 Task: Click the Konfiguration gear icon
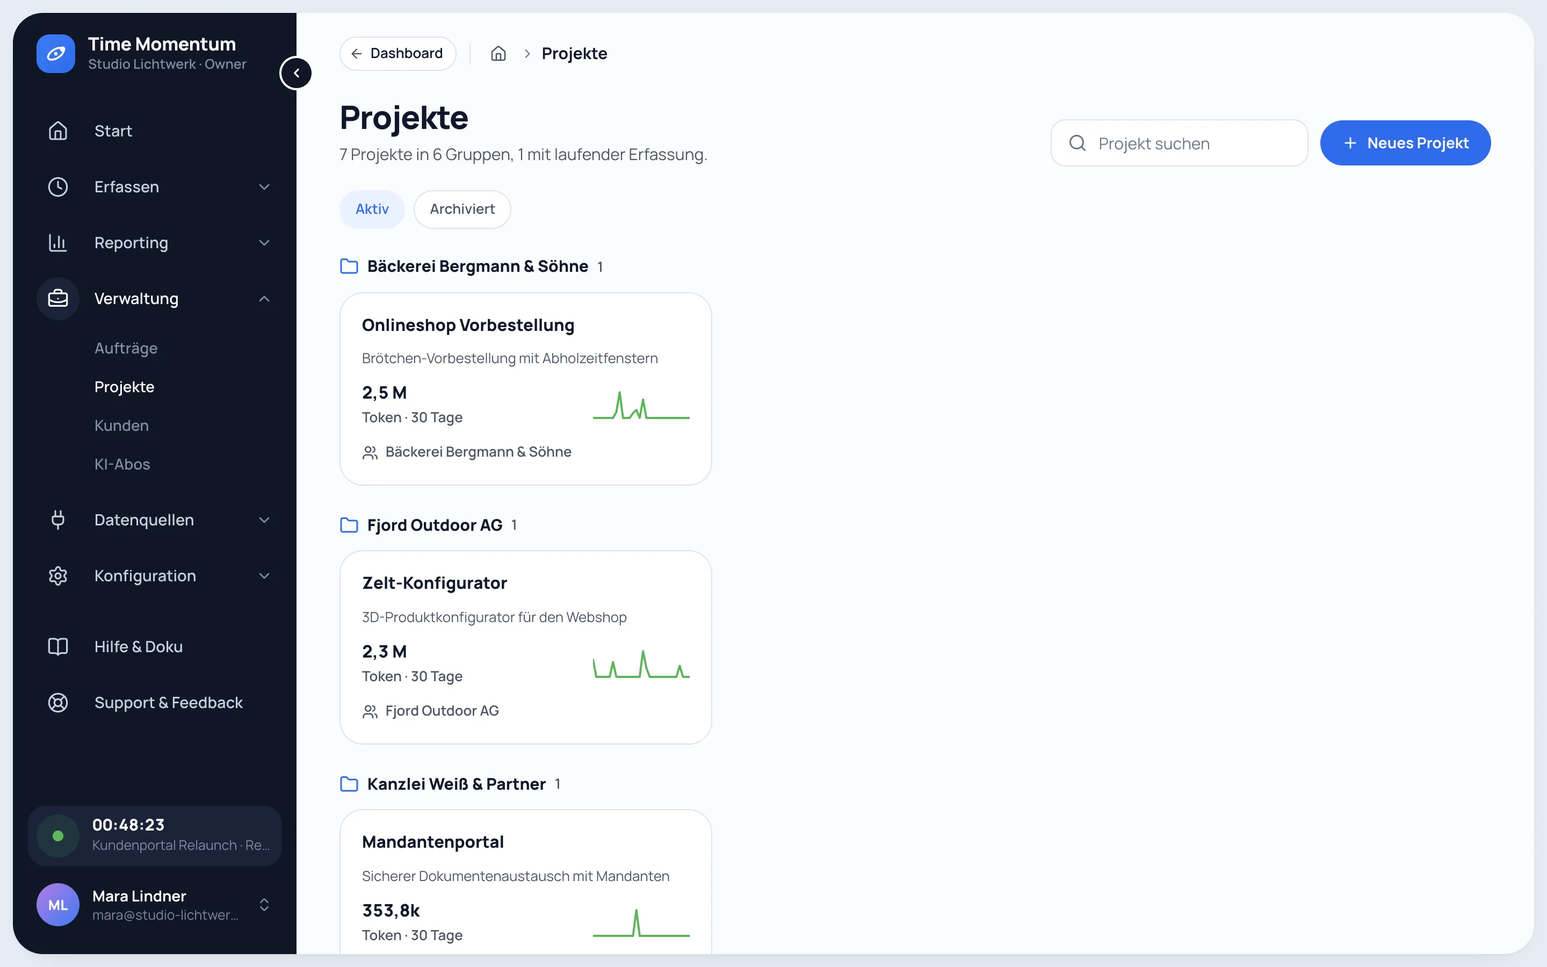point(58,575)
